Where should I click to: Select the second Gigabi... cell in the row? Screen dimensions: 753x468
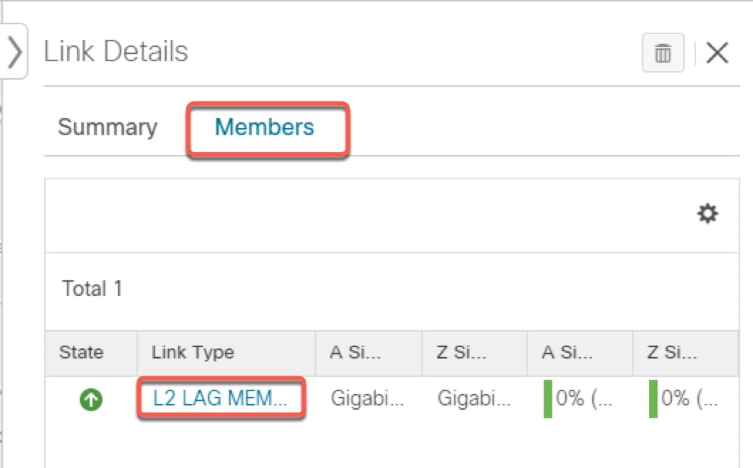473,399
